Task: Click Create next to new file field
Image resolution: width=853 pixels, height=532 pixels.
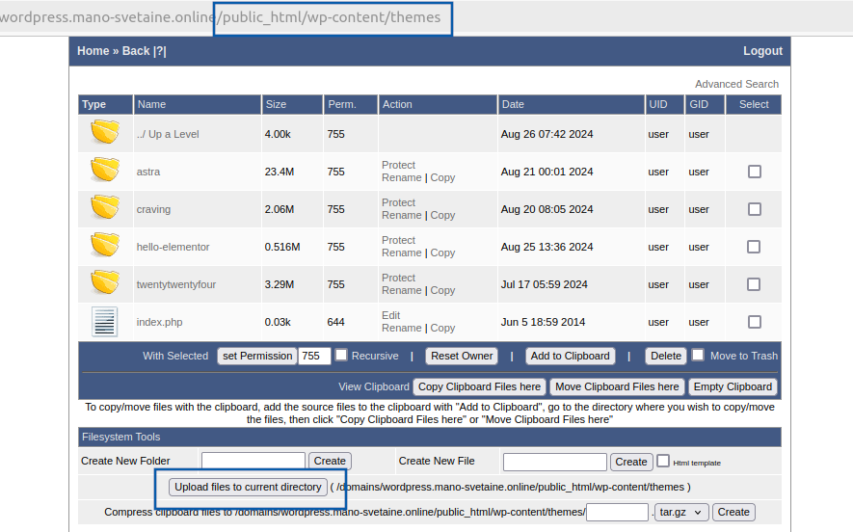Action: (x=631, y=462)
